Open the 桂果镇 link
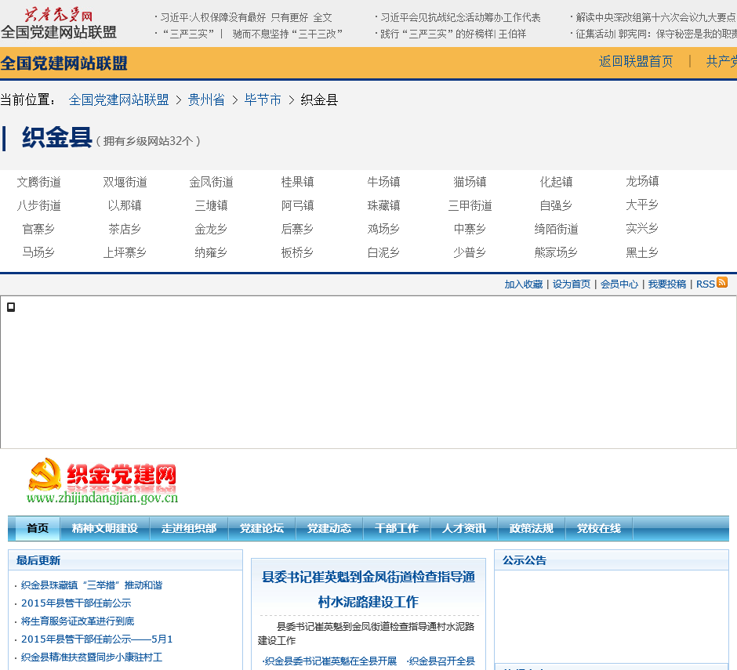 tap(297, 182)
